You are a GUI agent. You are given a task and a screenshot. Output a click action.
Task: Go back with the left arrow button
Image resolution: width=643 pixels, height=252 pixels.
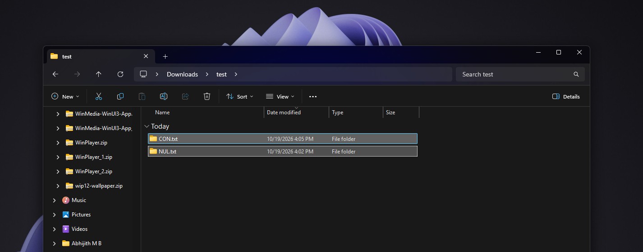click(55, 74)
